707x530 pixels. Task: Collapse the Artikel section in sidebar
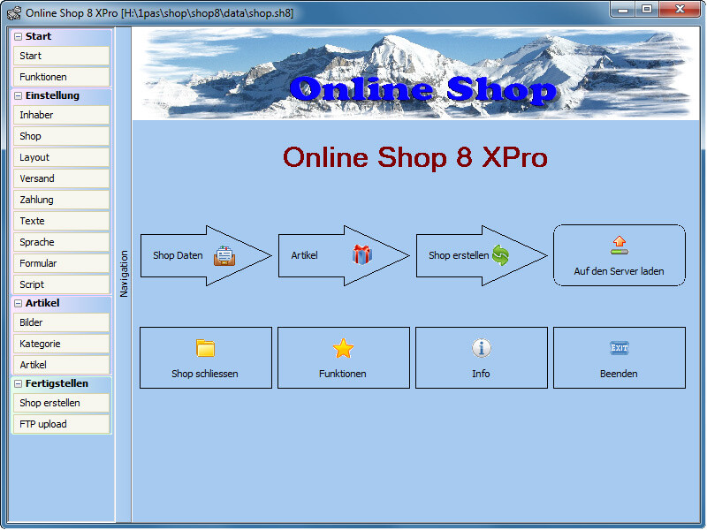(18, 302)
